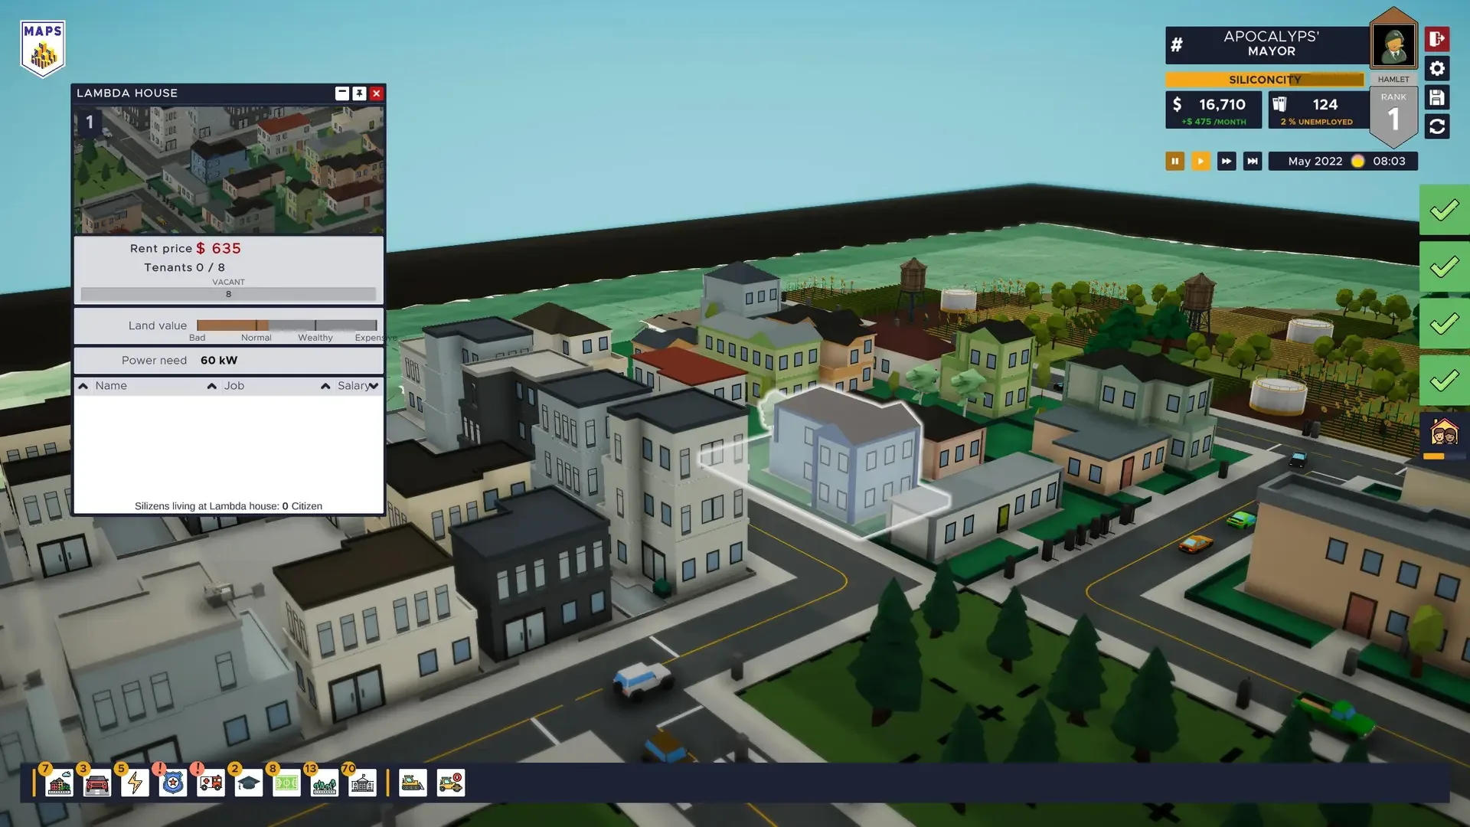Open the save game menu
The height and width of the screenshot is (827, 1470).
[1437, 98]
